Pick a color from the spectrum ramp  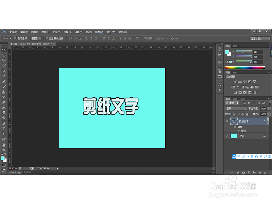[x=245, y=68]
